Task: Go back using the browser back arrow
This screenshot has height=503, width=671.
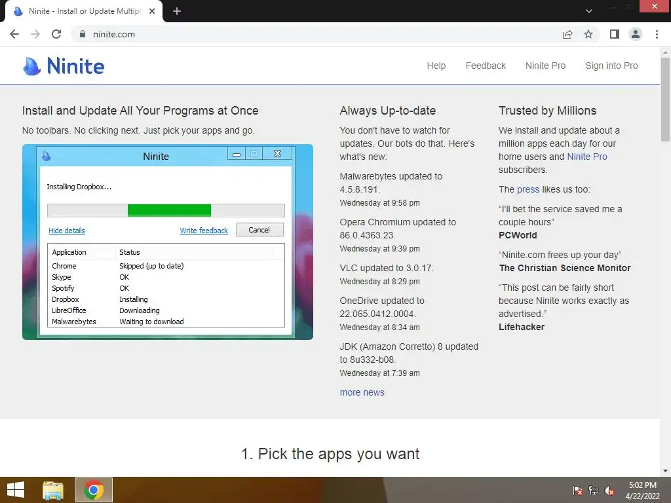Action: [14, 34]
